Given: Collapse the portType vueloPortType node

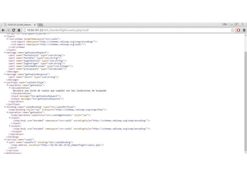Looking at the screenshot, I should (x=5, y=83).
